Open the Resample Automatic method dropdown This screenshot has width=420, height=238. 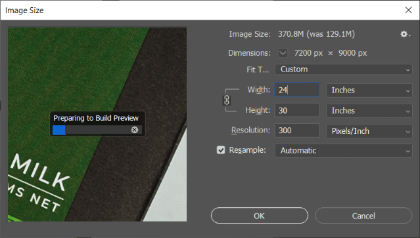[x=344, y=151]
